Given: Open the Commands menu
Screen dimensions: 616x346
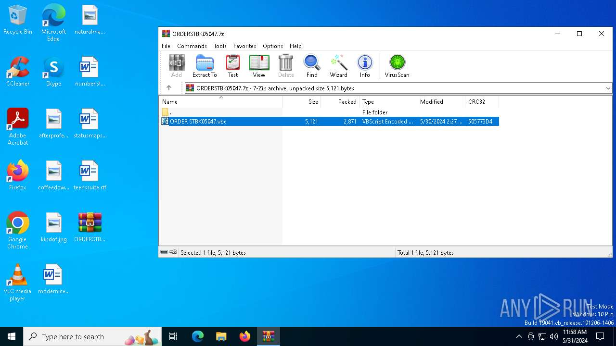Looking at the screenshot, I should 192,46.
